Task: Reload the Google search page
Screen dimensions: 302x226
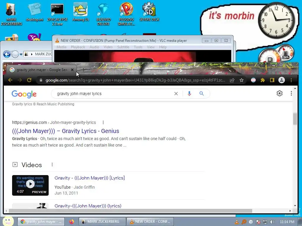Action: 29,80
